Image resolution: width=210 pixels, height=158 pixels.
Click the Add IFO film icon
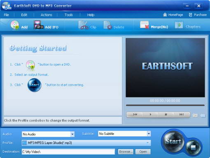39,25
